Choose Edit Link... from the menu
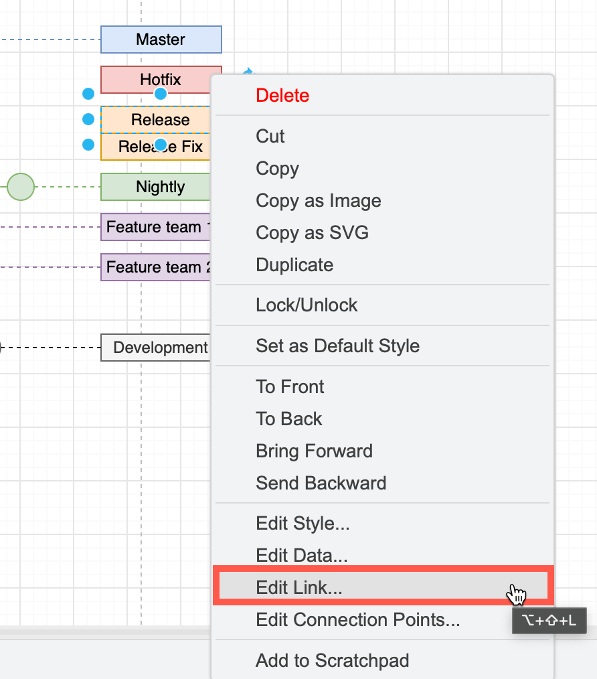The width and height of the screenshot is (597, 679). [x=382, y=588]
